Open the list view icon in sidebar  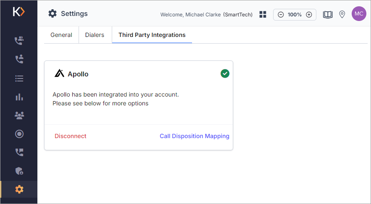click(x=19, y=78)
